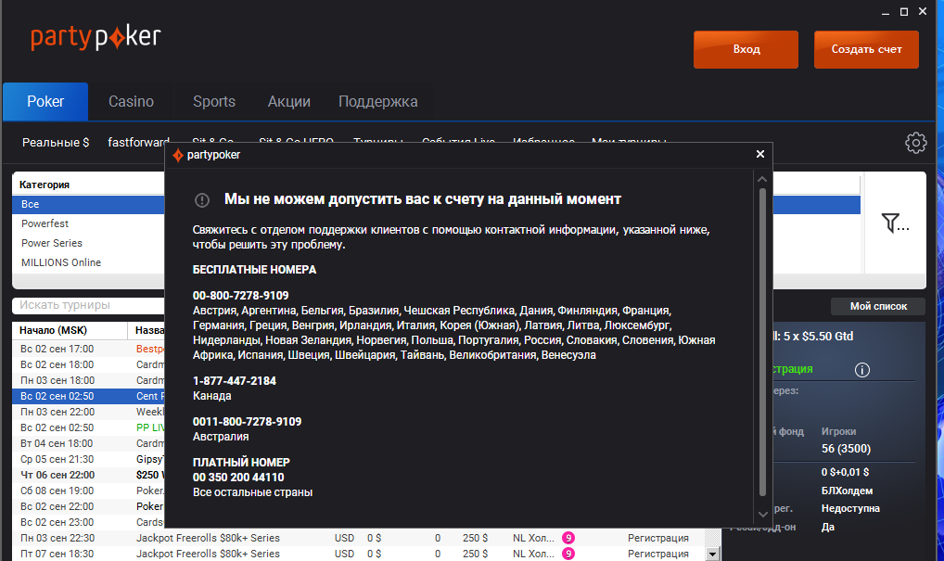Pick the MILLIONS Online category

pyautogui.click(x=88, y=262)
